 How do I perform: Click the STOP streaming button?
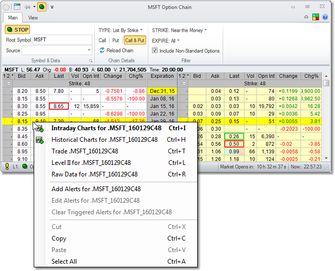tap(17, 29)
